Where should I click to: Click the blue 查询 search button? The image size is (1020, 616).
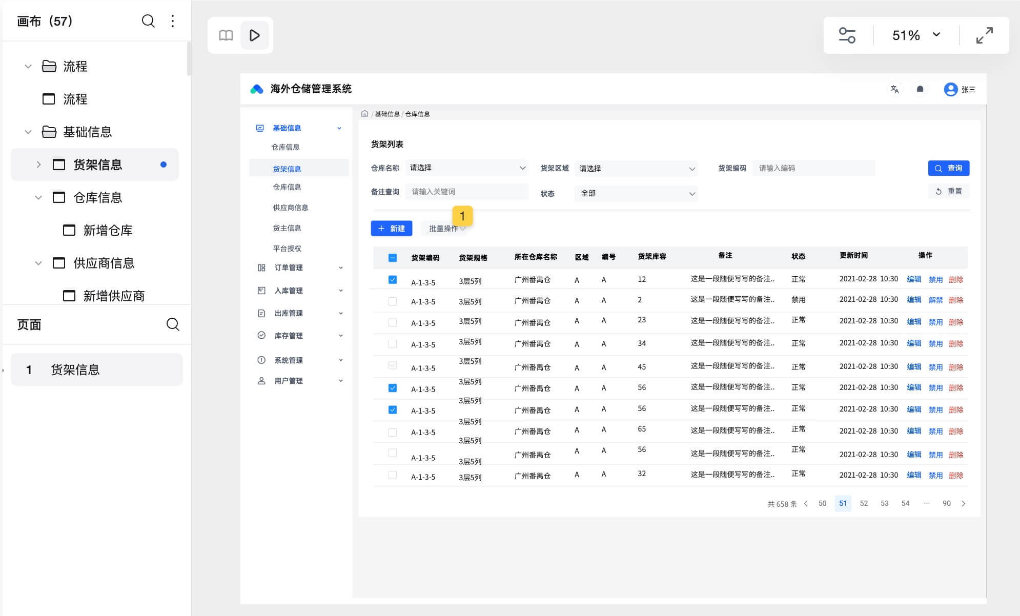[x=948, y=168]
